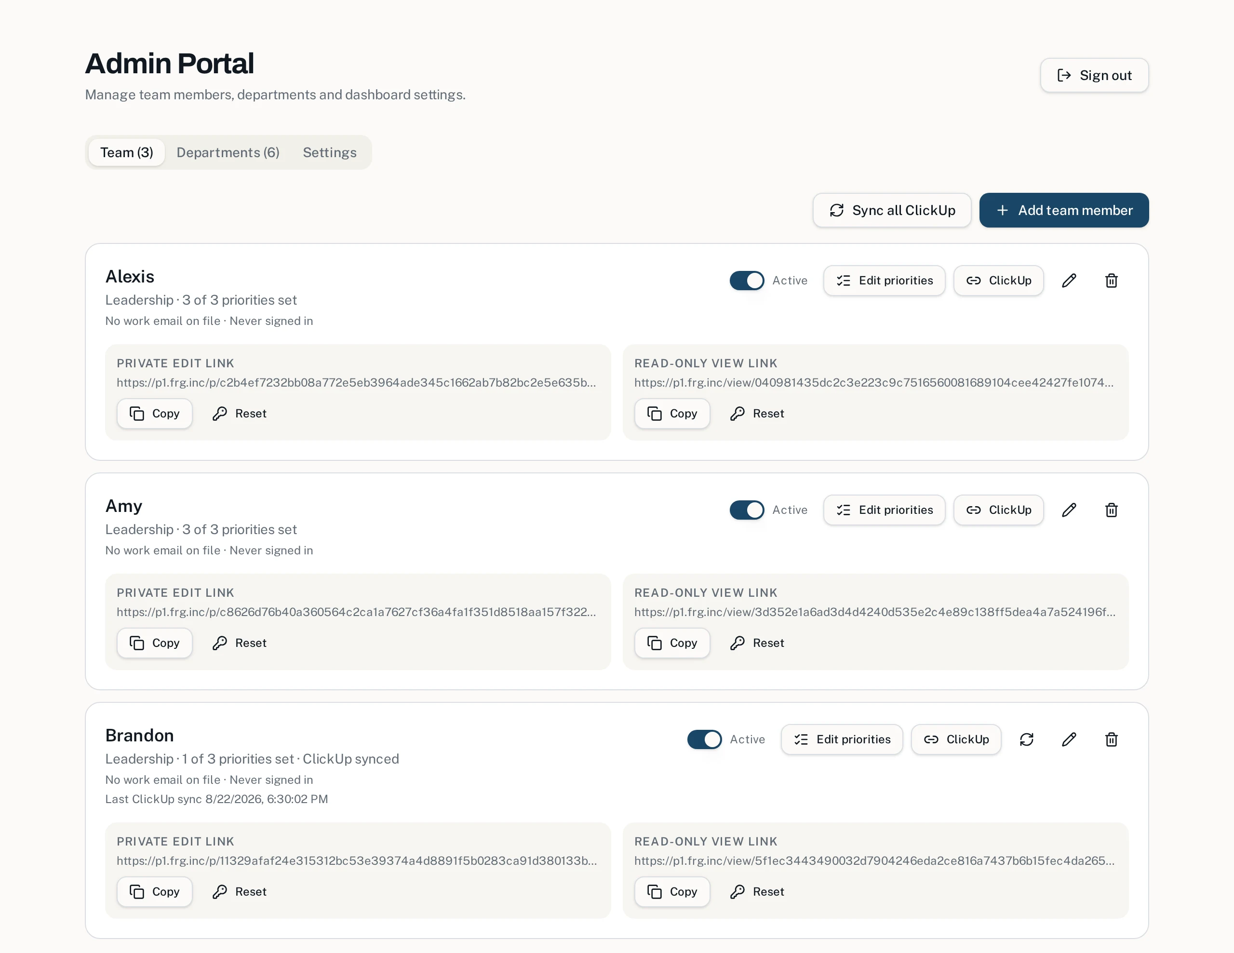
Task: Click the Brandon member name
Action: 140,735
